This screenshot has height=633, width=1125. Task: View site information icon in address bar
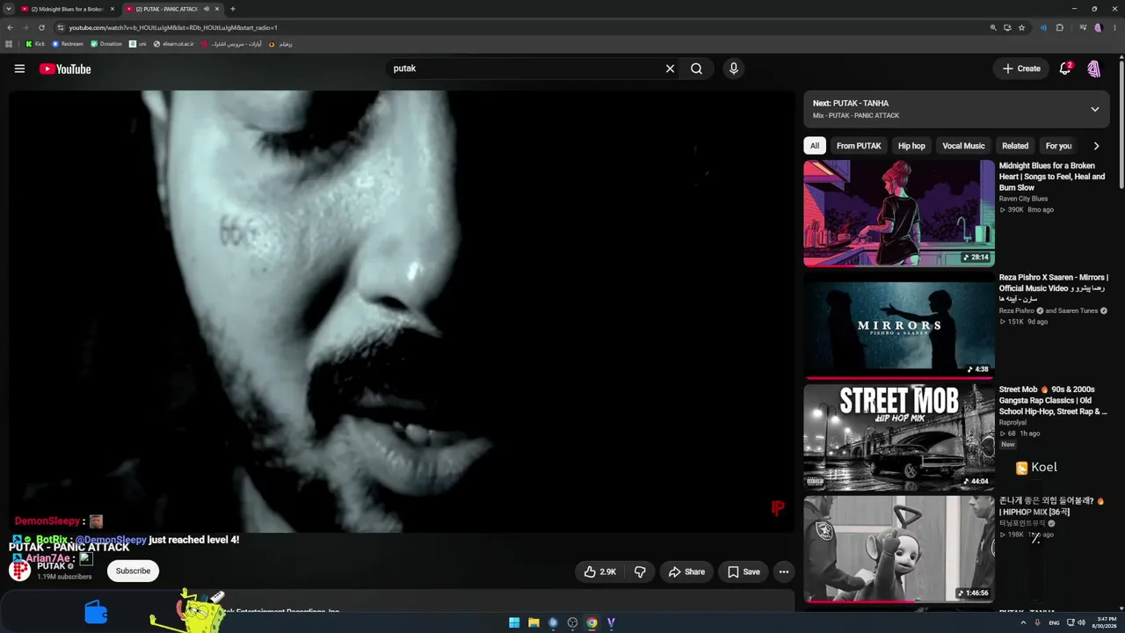tap(60, 27)
